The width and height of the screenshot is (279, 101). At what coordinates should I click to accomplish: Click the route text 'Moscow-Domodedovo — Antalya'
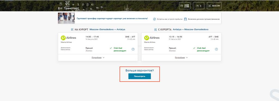107,29
